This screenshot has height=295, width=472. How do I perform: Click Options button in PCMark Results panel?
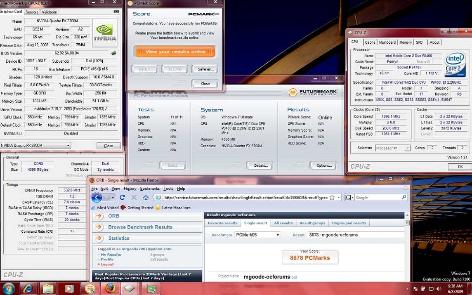pyautogui.click(x=324, y=165)
